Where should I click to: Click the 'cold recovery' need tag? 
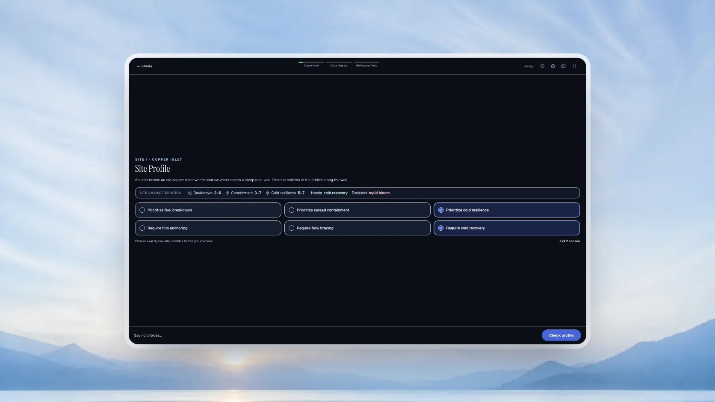[335, 193]
